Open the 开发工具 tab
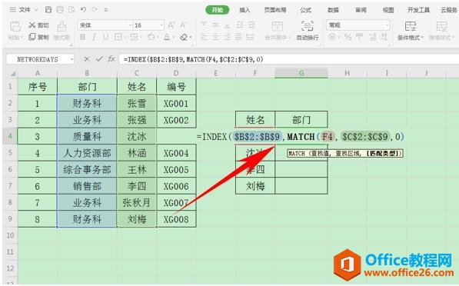The height and width of the screenshot is (286, 459). (418, 10)
